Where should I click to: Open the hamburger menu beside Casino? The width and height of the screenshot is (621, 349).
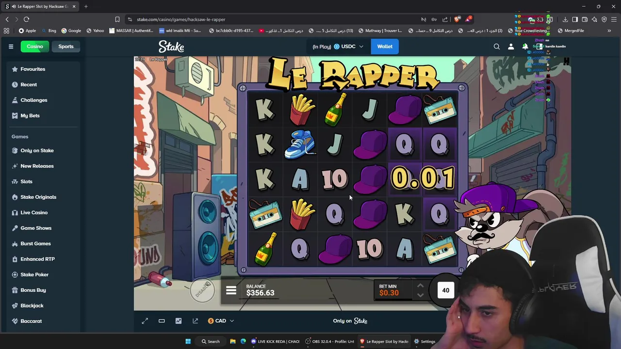(x=11, y=47)
